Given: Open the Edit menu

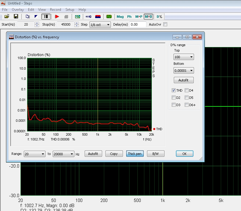Looking at the screenshot, I should tap(31, 10).
